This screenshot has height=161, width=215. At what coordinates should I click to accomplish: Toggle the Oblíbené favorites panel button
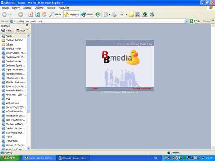[72, 15]
